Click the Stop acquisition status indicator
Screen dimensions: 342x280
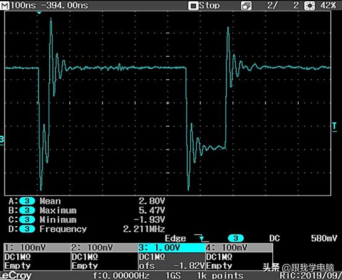tap(204, 6)
